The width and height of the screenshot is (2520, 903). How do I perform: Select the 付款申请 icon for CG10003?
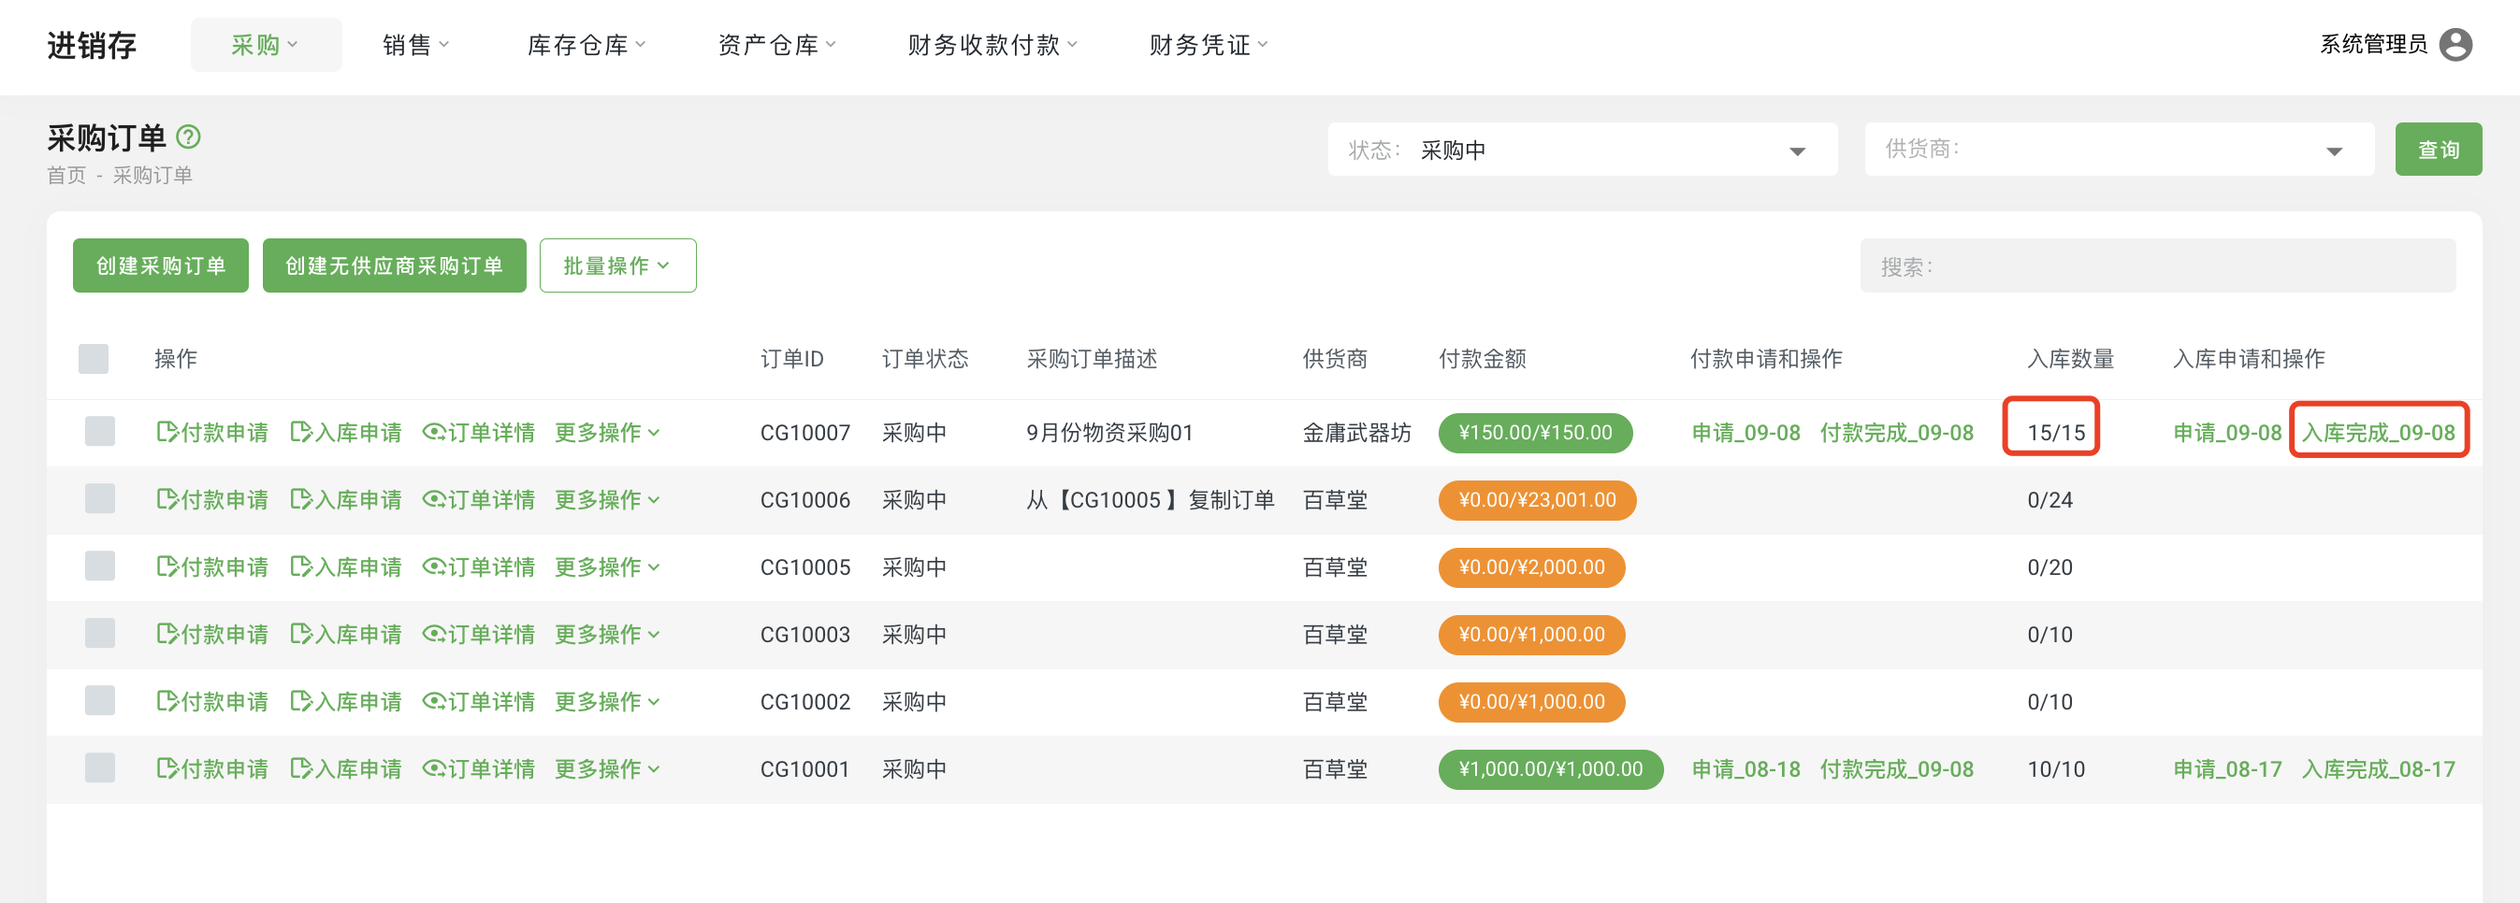tap(167, 633)
